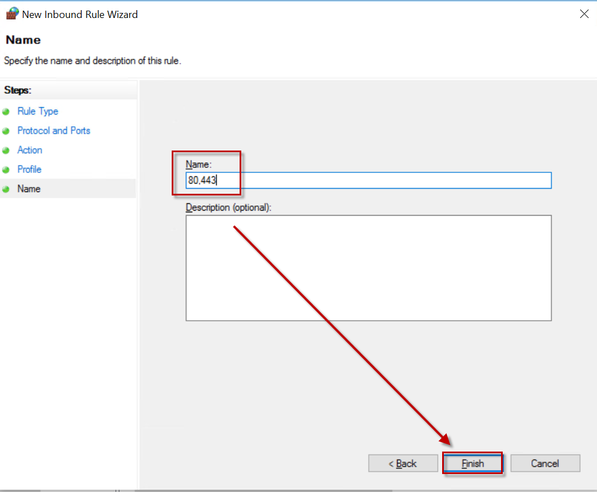This screenshot has width=597, height=492.
Task: Click the green bullet beside Name step
Action: tap(6, 189)
